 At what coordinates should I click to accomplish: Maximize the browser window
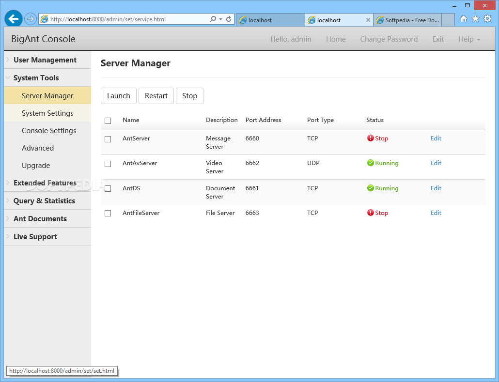click(467, 5)
